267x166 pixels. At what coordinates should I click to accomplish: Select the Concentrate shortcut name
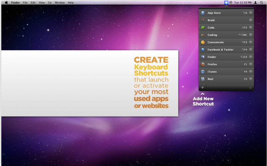pos(216,42)
